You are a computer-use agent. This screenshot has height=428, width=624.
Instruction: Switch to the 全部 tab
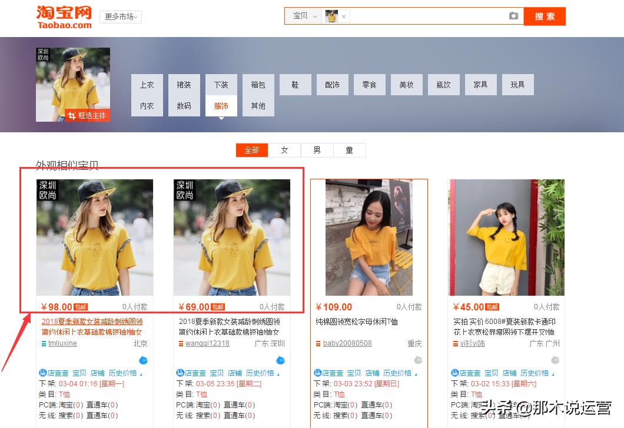[252, 150]
